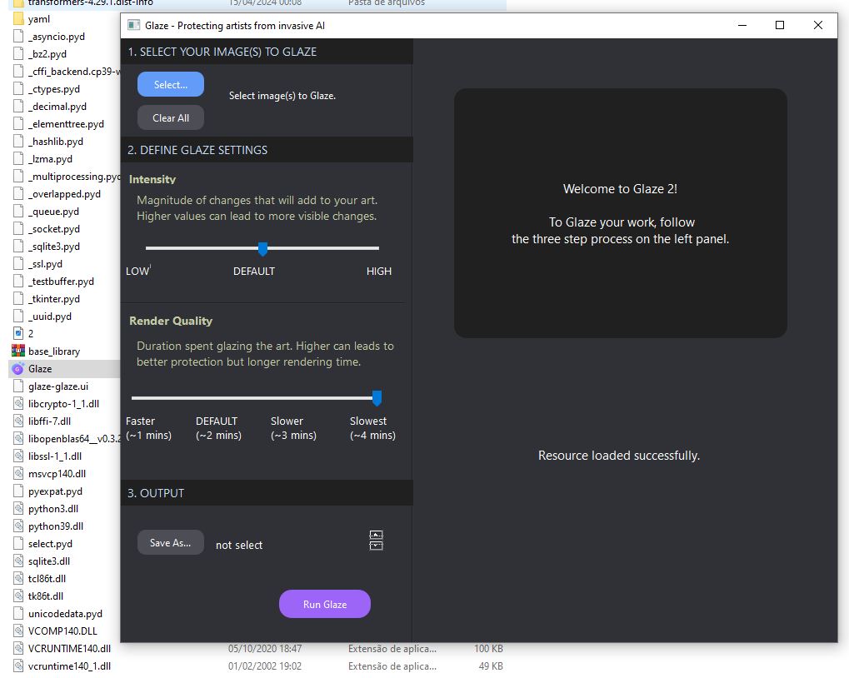Click the _ctypes.pyd file icon

(17, 89)
